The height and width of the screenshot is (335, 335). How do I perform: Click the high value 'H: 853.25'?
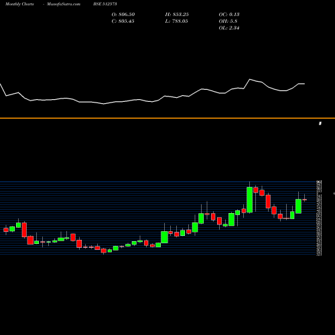(x=177, y=15)
